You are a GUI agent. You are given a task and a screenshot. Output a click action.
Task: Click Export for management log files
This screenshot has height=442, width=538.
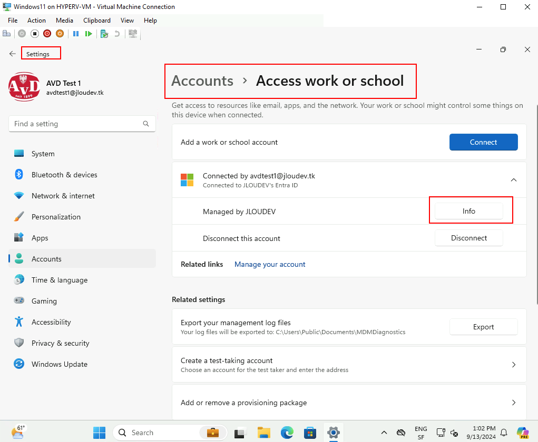(483, 327)
